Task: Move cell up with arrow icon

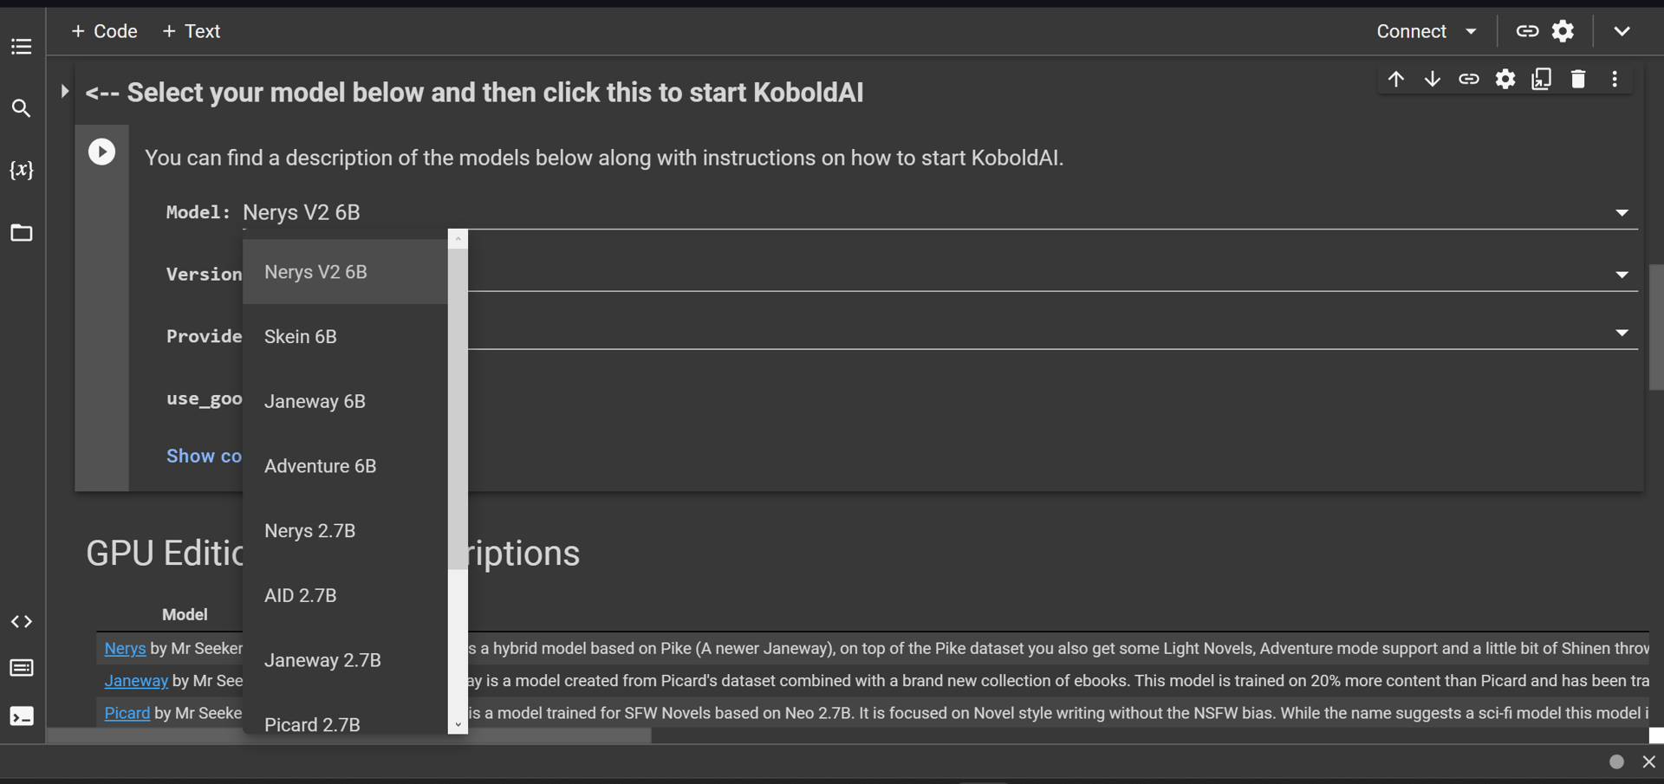Action: pyautogui.click(x=1395, y=80)
